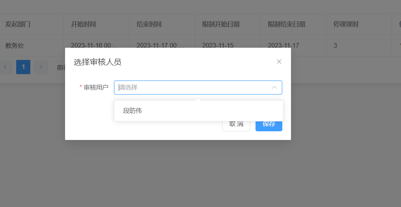Click the 审核用户 input field

point(198,88)
